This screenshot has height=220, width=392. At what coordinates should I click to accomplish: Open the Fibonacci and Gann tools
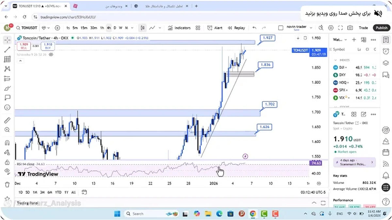tap(7, 59)
